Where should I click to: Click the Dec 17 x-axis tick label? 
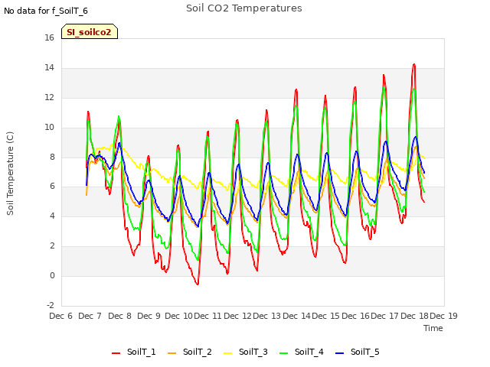tap(384, 316)
